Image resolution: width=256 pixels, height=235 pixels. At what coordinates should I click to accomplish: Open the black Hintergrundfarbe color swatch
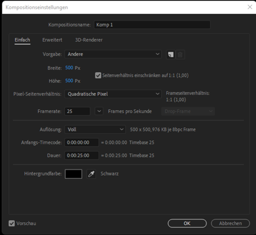[x=73, y=174]
